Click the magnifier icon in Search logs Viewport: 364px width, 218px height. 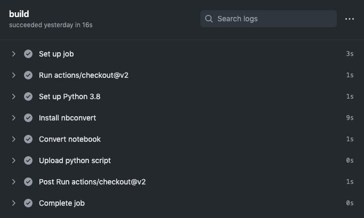click(209, 19)
